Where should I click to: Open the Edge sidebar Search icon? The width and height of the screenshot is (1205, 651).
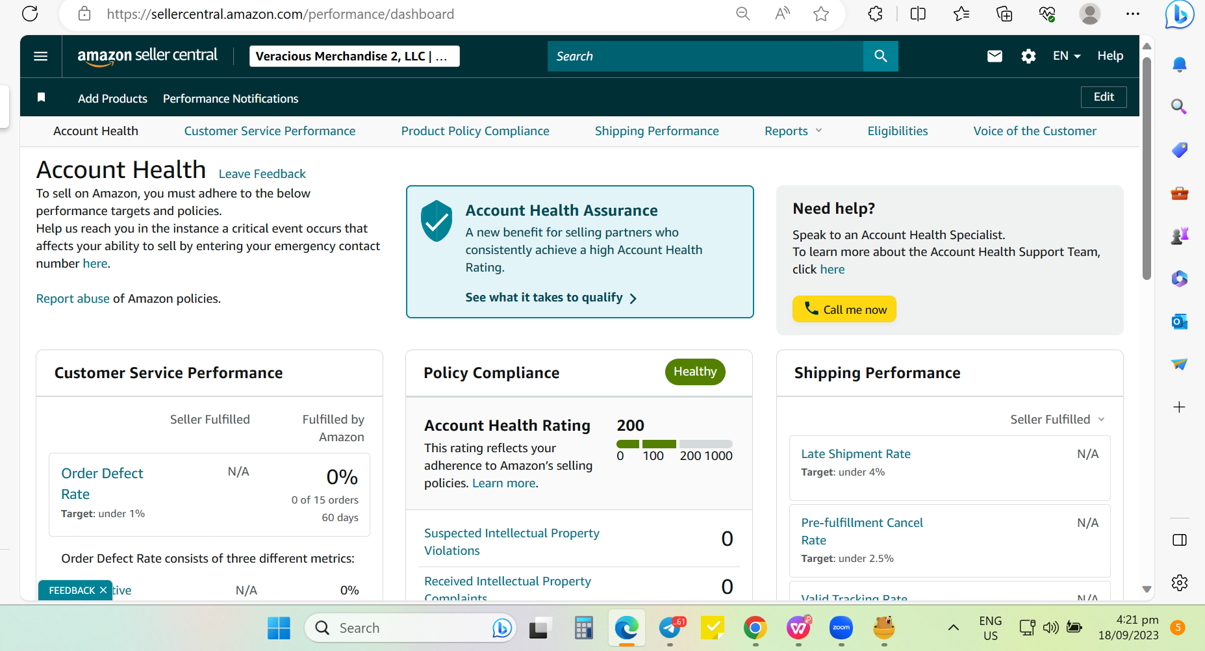(1180, 107)
